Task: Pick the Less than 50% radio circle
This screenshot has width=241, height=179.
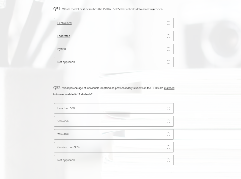Action: tap(168, 108)
